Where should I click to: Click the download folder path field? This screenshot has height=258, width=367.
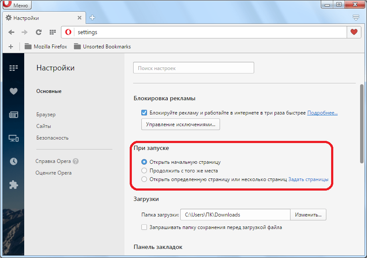pyautogui.click(x=235, y=215)
